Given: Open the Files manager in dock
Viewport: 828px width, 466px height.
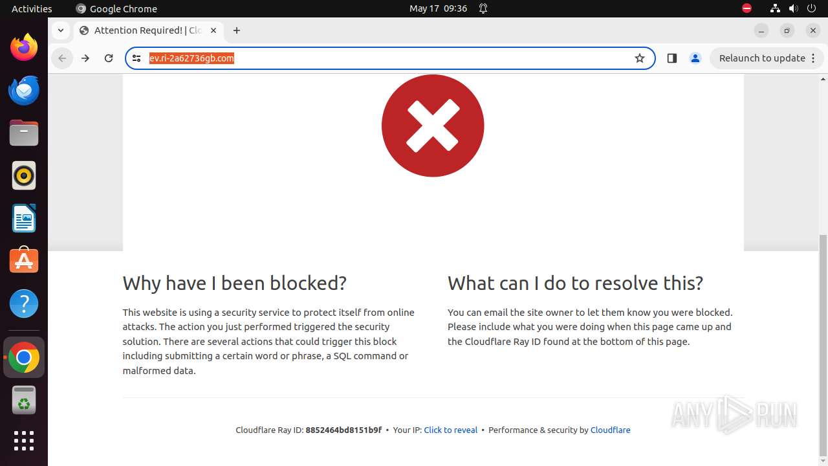Looking at the screenshot, I should 24,133.
